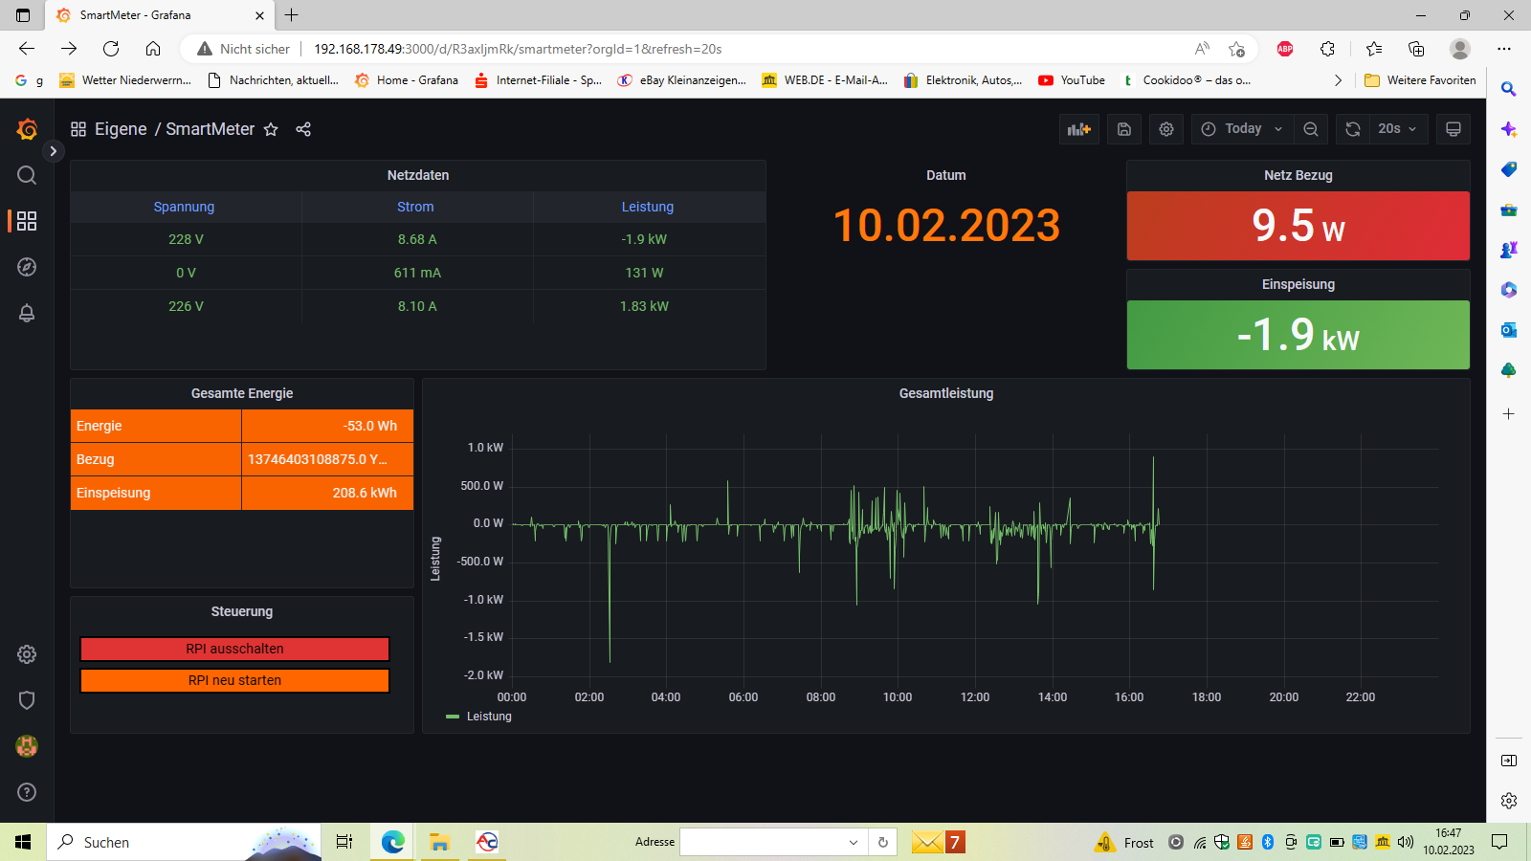Open the Today time range picker
1531x861 pixels.
pyautogui.click(x=1242, y=129)
